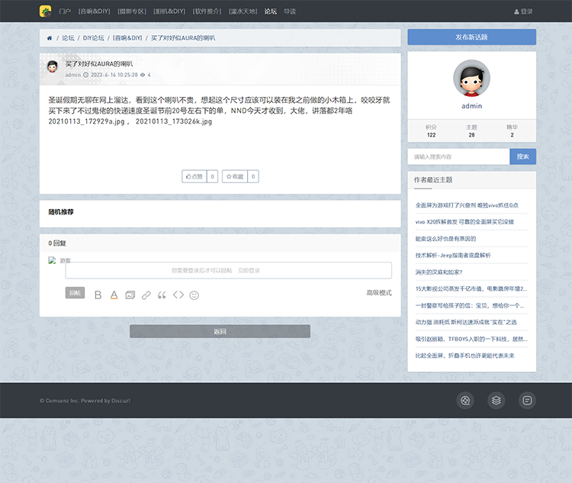
Task: Focus the sidebar search input field
Action: (x=458, y=156)
